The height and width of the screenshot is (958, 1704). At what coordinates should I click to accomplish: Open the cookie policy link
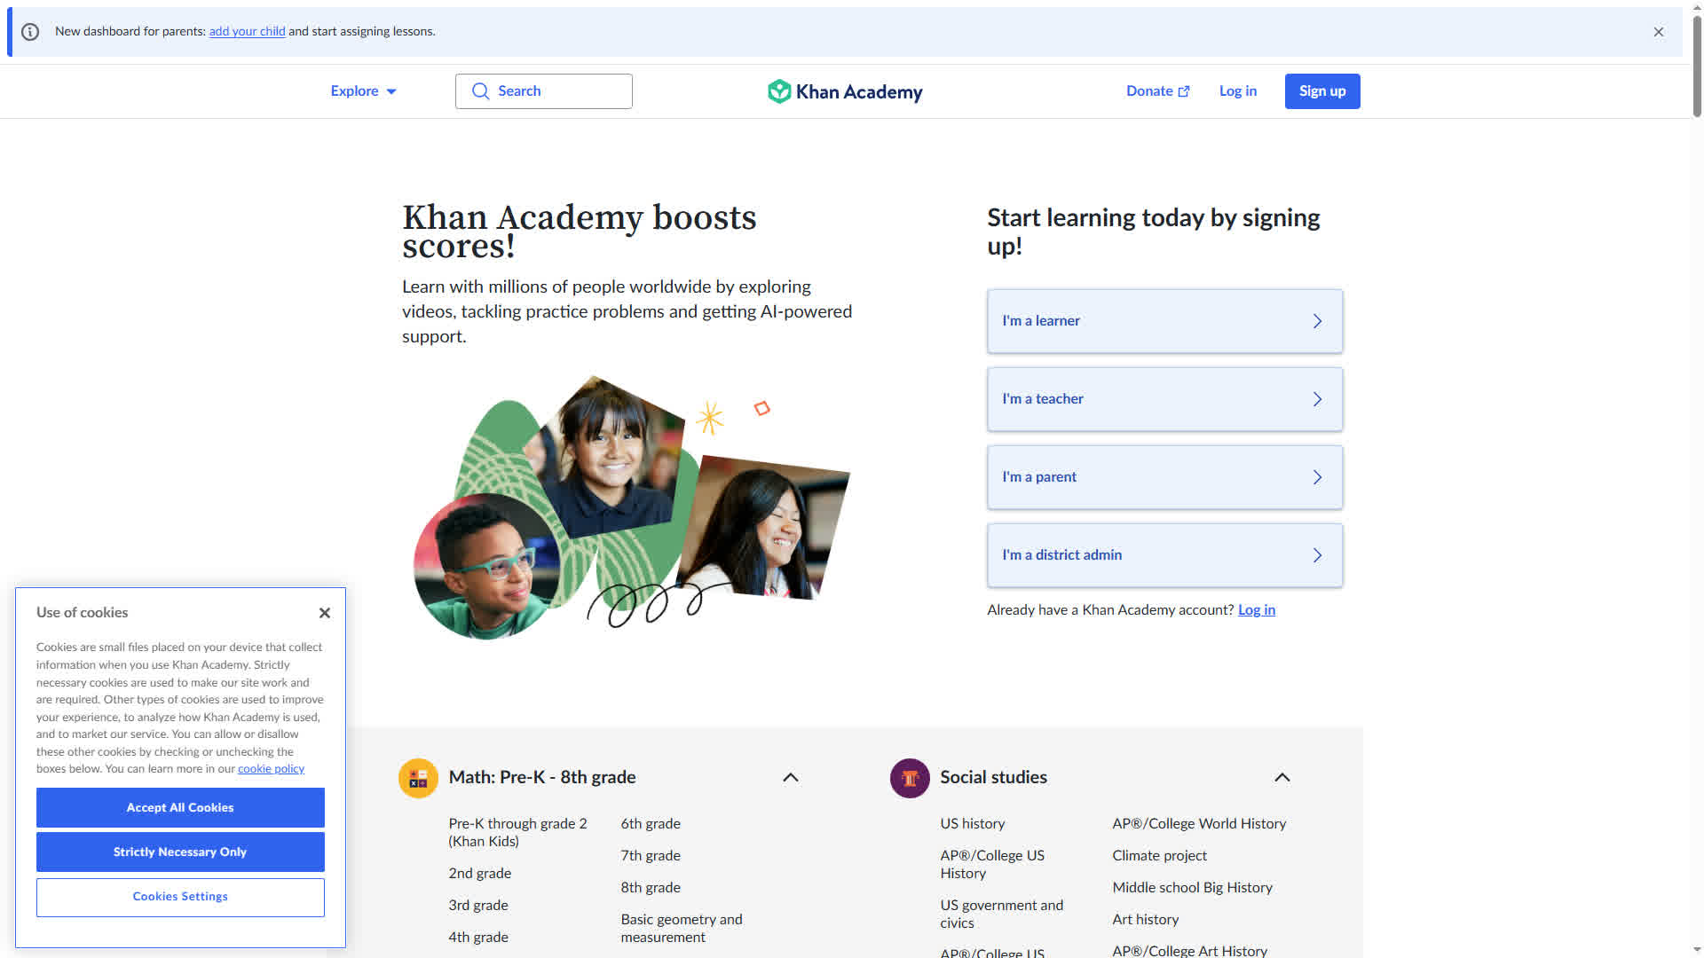(271, 769)
